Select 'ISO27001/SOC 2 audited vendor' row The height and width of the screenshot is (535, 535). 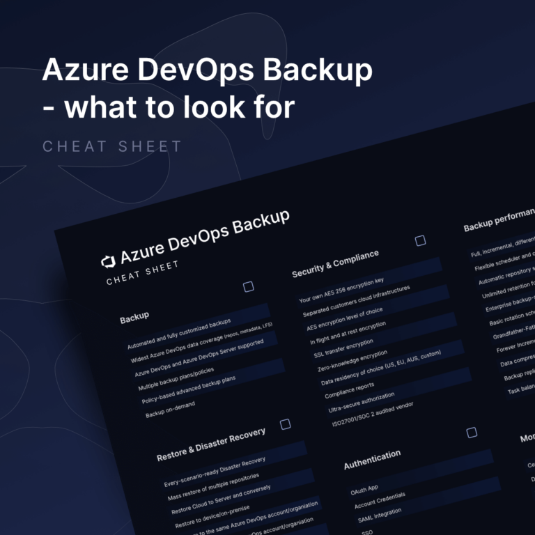(x=373, y=414)
